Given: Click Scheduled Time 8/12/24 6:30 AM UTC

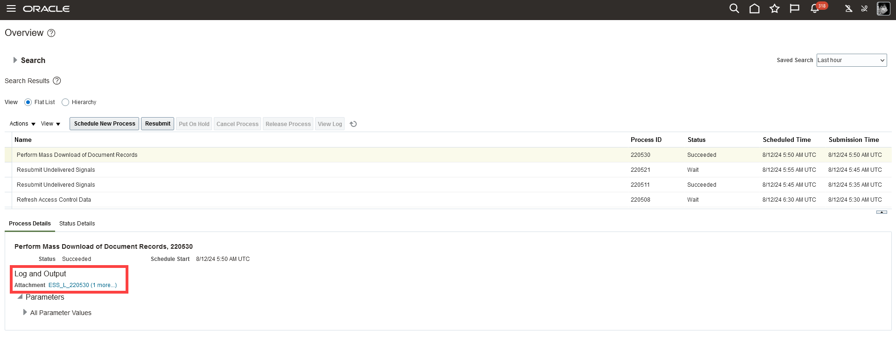Looking at the screenshot, I should coord(789,200).
